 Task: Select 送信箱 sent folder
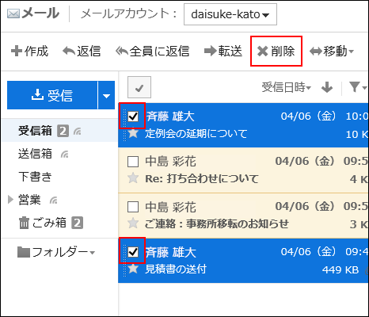[35, 154]
